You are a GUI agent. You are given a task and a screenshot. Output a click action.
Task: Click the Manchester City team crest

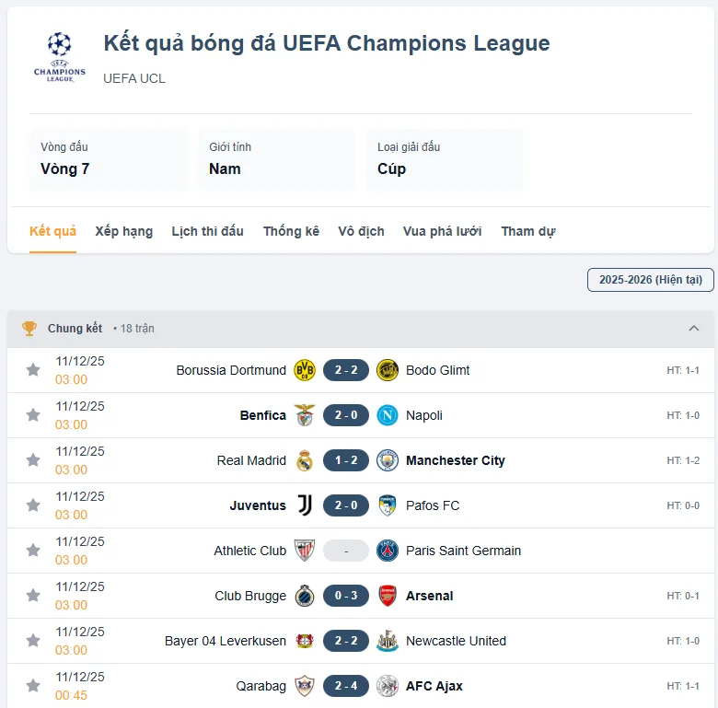(x=387, y=460)
